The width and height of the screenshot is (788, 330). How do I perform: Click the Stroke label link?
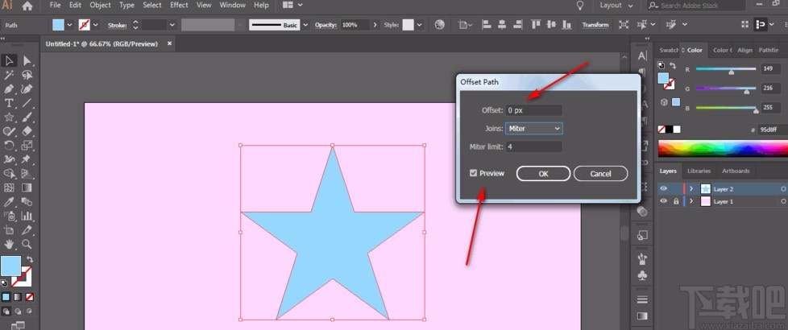point(117,25)
